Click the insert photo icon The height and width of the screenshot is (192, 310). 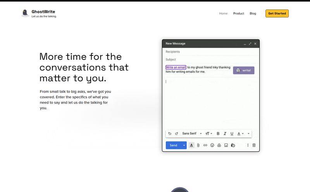coord(226,145)
